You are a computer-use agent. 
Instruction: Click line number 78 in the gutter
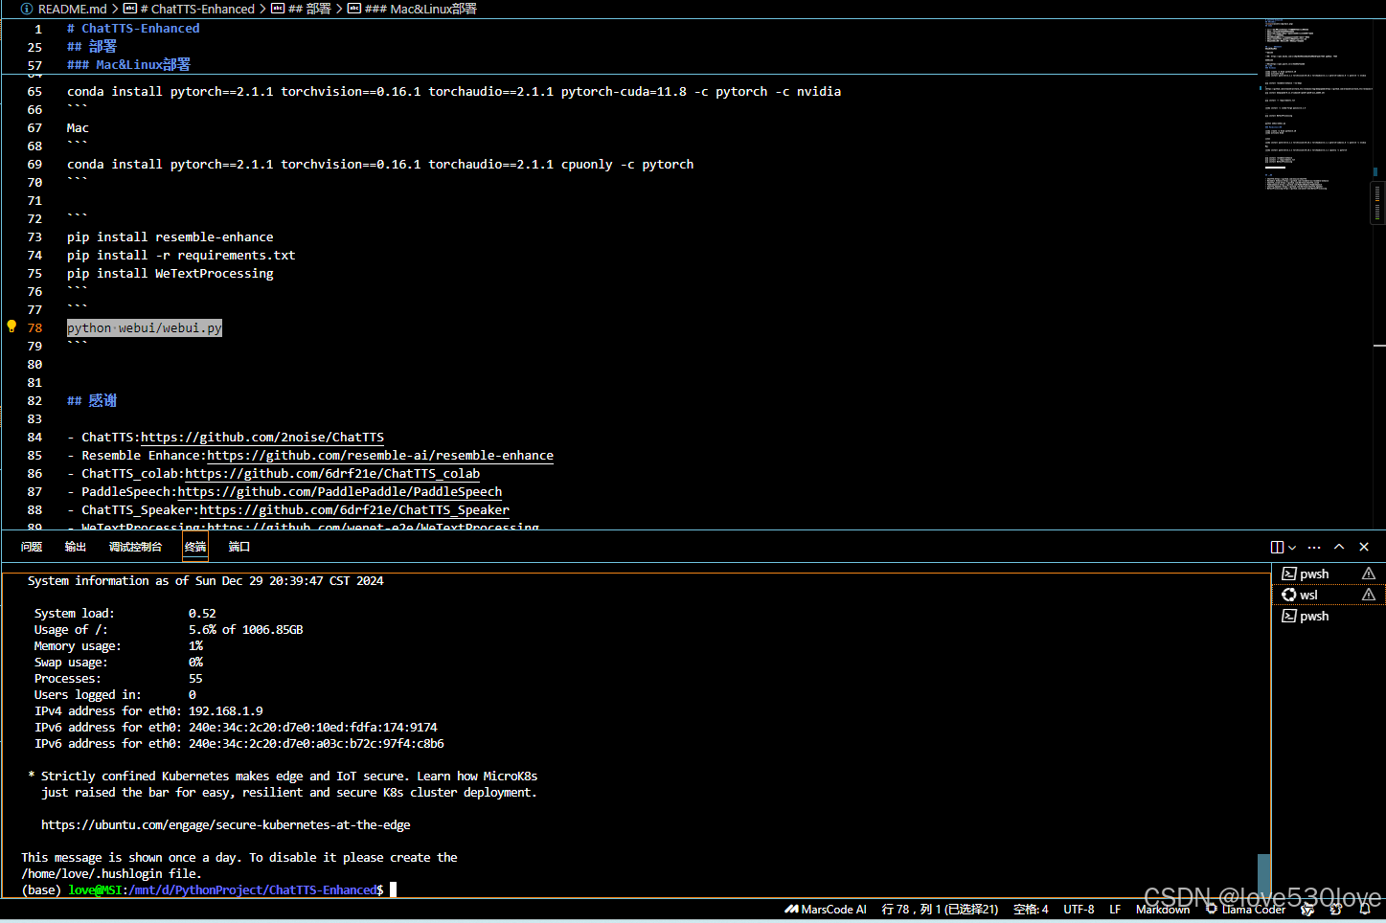point(34,327)
